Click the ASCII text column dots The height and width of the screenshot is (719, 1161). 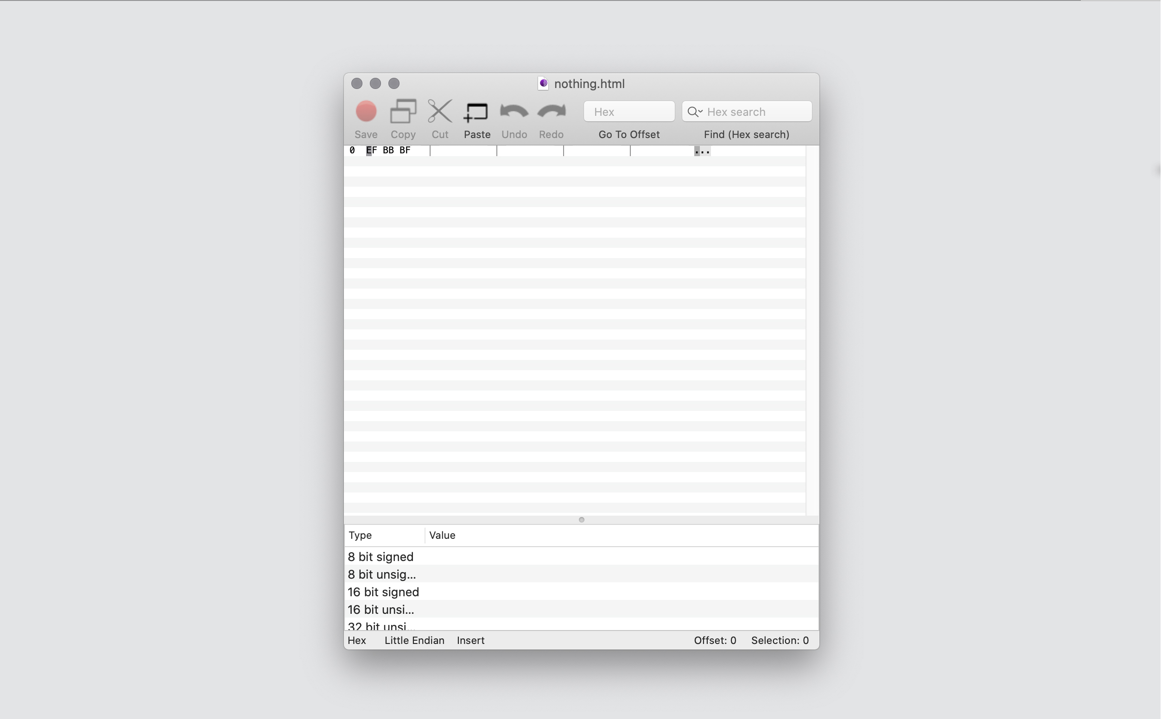[x=702, y=151]
